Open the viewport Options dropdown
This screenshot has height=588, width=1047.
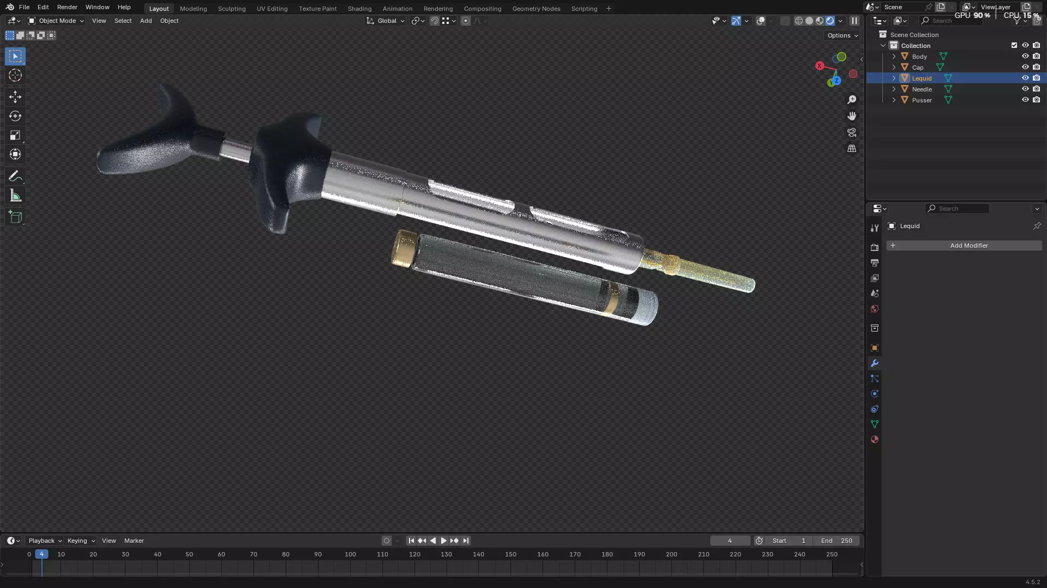point(843,35)
